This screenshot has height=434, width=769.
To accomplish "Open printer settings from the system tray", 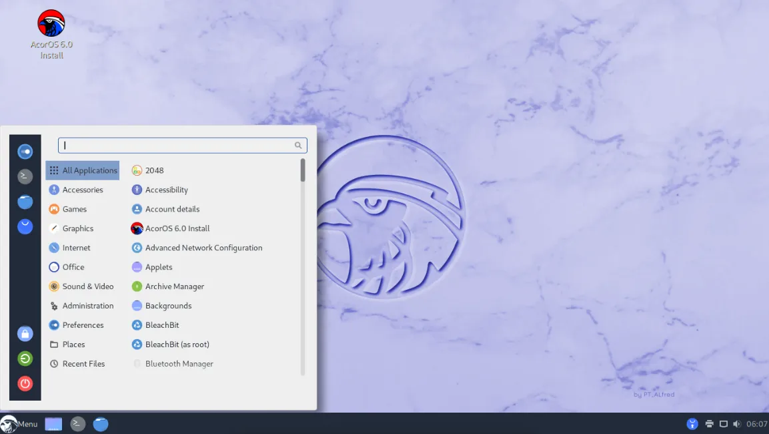I will (708, 424).
